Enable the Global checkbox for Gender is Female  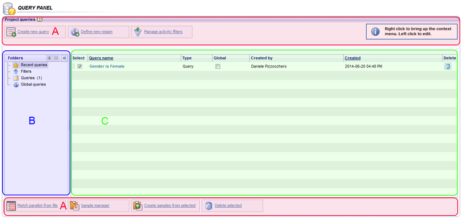coord(218,67)
